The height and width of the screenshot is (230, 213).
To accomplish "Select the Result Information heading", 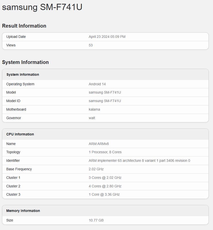I will (x=24, y=26).
